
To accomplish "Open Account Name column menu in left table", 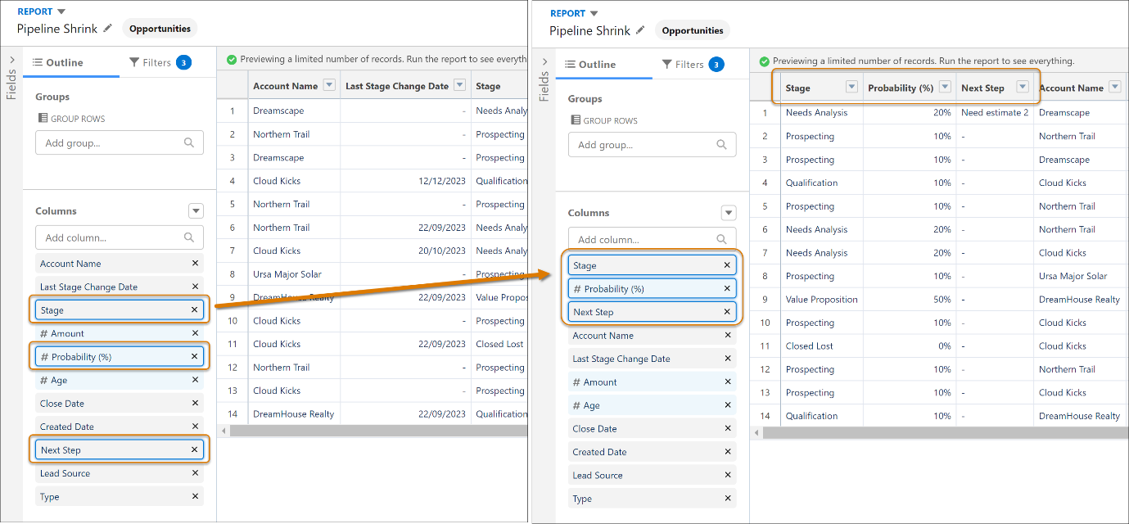I will pos(329,85).
